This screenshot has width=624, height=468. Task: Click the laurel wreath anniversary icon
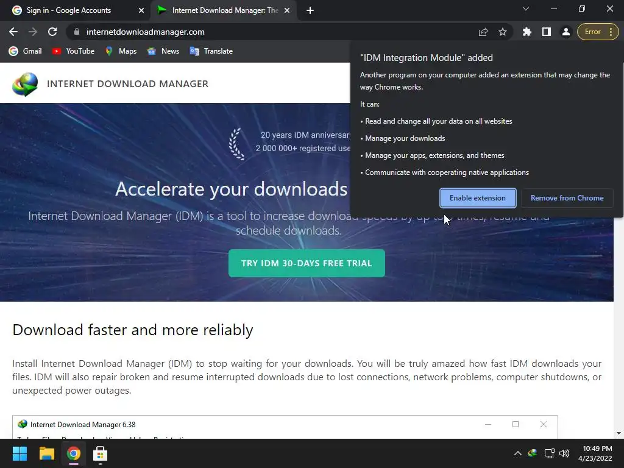click(x=238, y=144)
